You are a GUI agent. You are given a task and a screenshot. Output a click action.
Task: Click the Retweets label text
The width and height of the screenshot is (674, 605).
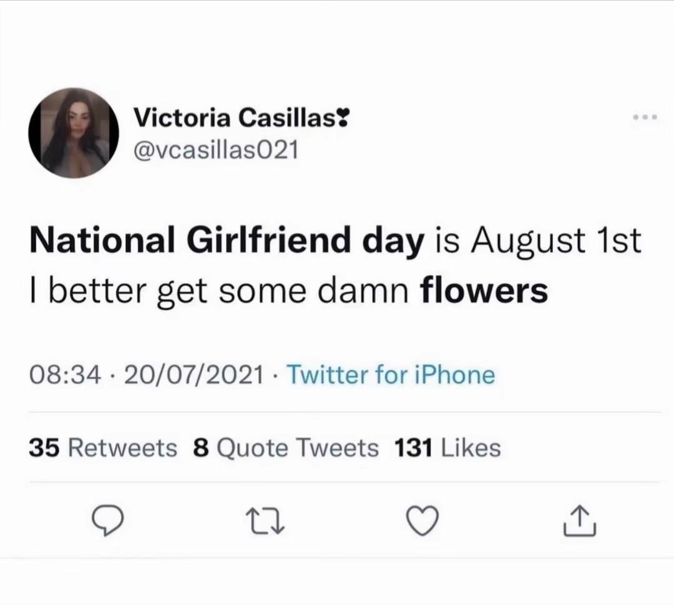(123, 448)
